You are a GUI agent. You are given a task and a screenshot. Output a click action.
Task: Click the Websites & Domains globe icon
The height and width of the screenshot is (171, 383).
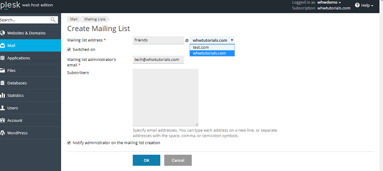pos(3,33)
